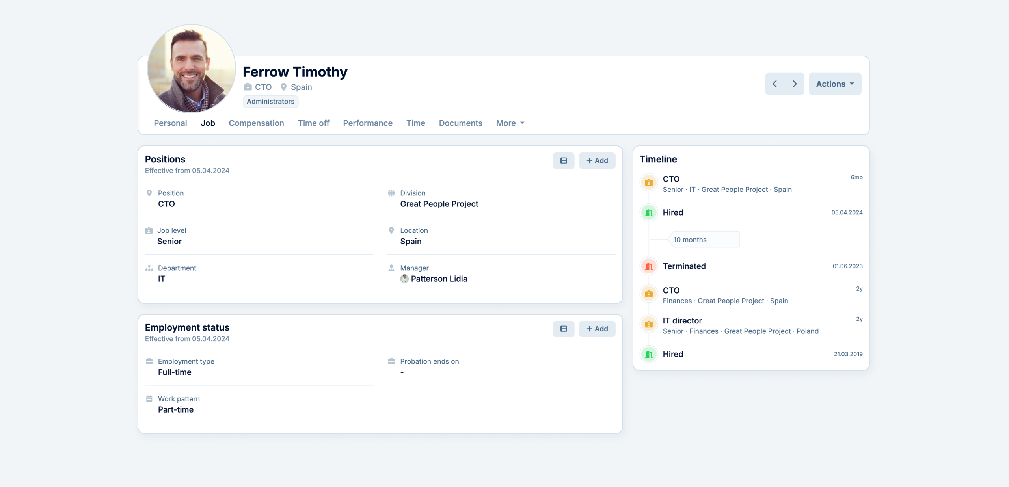Click the CTO Finances timeline badge icon
Screen dimensions: 1009x487
(x=649, y=294)
